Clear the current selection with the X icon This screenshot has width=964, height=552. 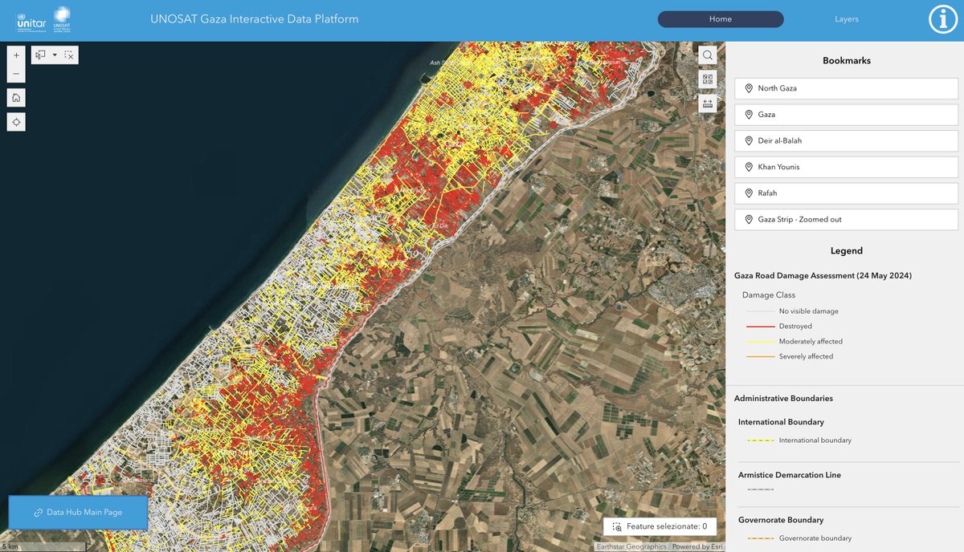(68, 55)
